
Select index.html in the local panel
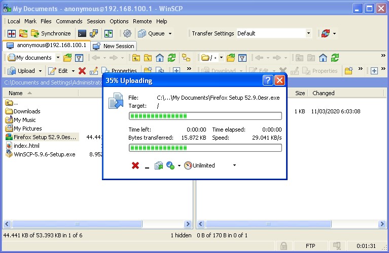(26, 146)
